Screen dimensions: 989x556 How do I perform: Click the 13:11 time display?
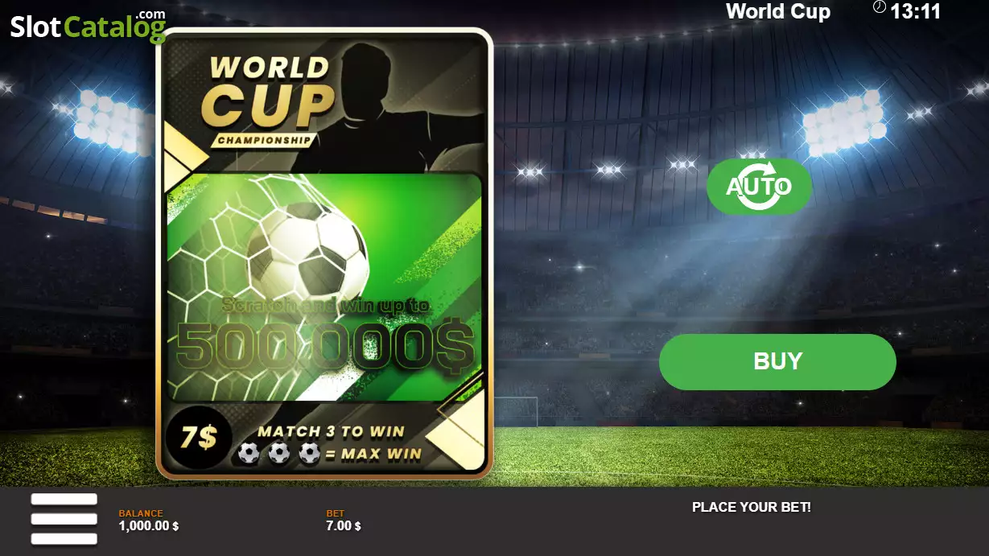(916, 11)
